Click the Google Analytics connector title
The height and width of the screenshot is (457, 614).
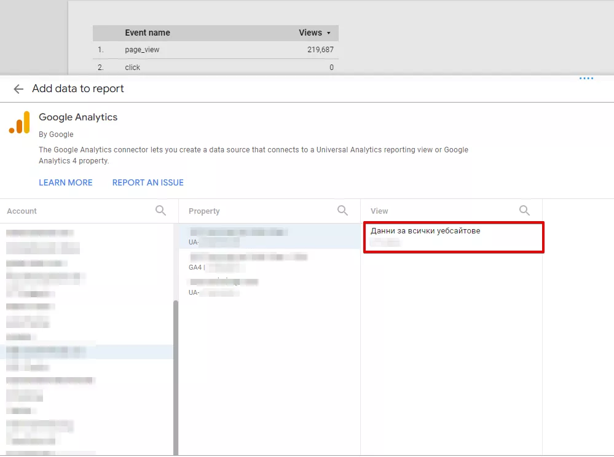78,117
